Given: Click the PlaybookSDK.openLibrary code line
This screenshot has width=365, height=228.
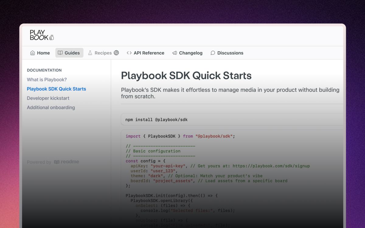Looking at the screenshot, I should pyautogui.click(x=162, y=201).
